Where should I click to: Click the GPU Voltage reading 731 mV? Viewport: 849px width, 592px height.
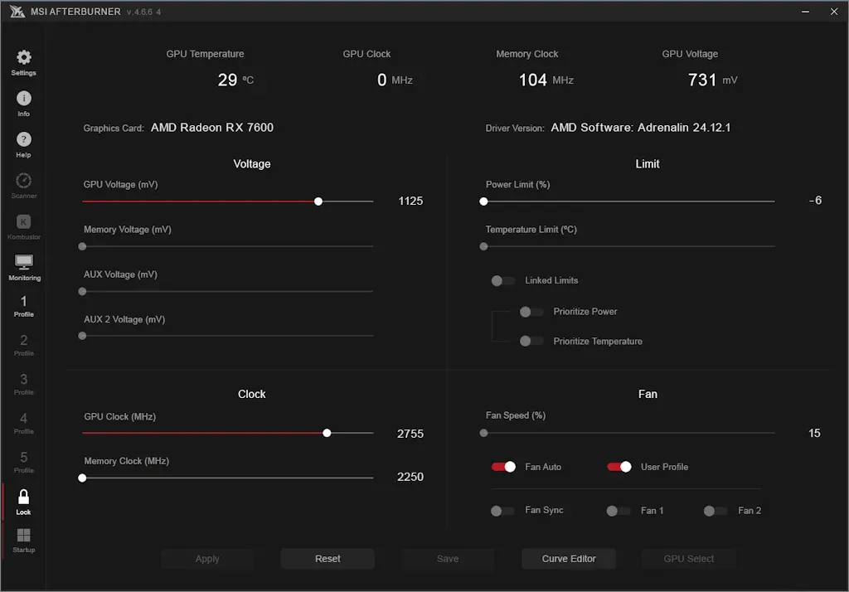tap(712, 80)
